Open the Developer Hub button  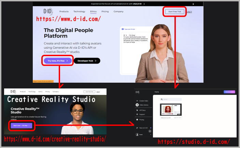(87, 61)
